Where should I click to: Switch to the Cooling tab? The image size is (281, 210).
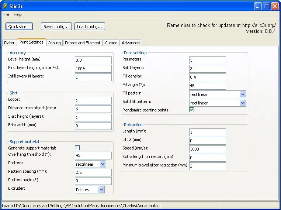[x=54, y=43]
